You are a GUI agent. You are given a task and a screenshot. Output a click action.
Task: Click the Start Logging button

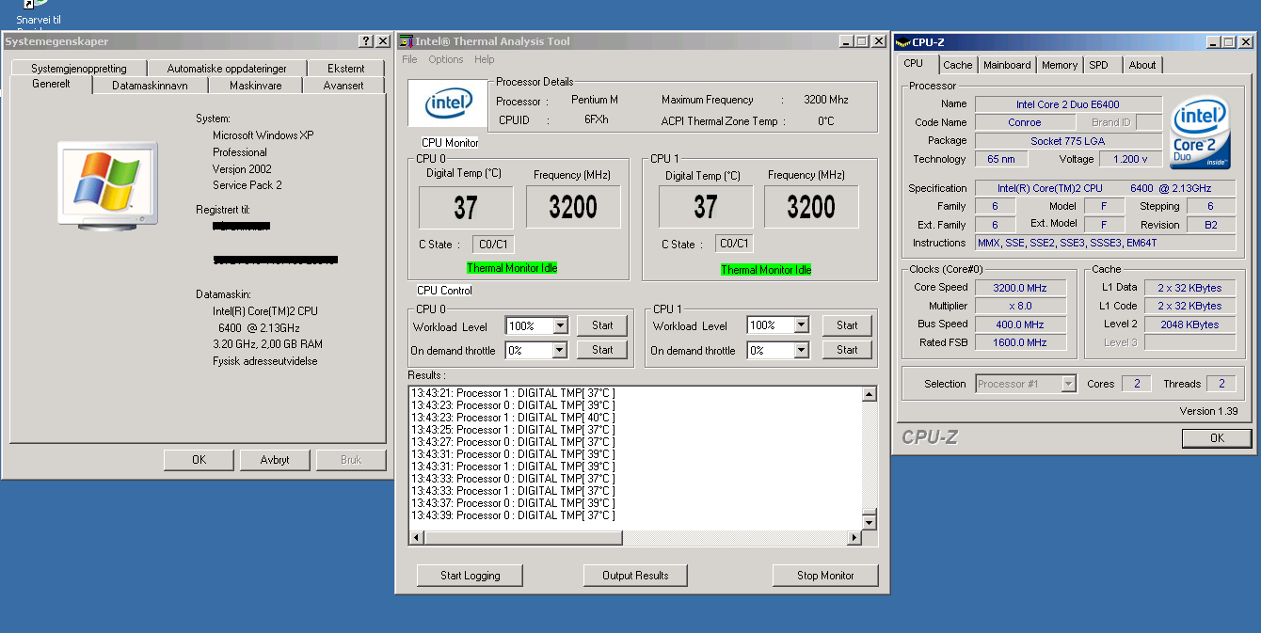pyautogui.click(x=471, y=576)
